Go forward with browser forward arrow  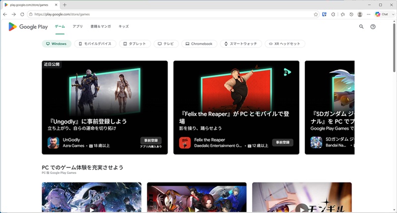(14, 14)
